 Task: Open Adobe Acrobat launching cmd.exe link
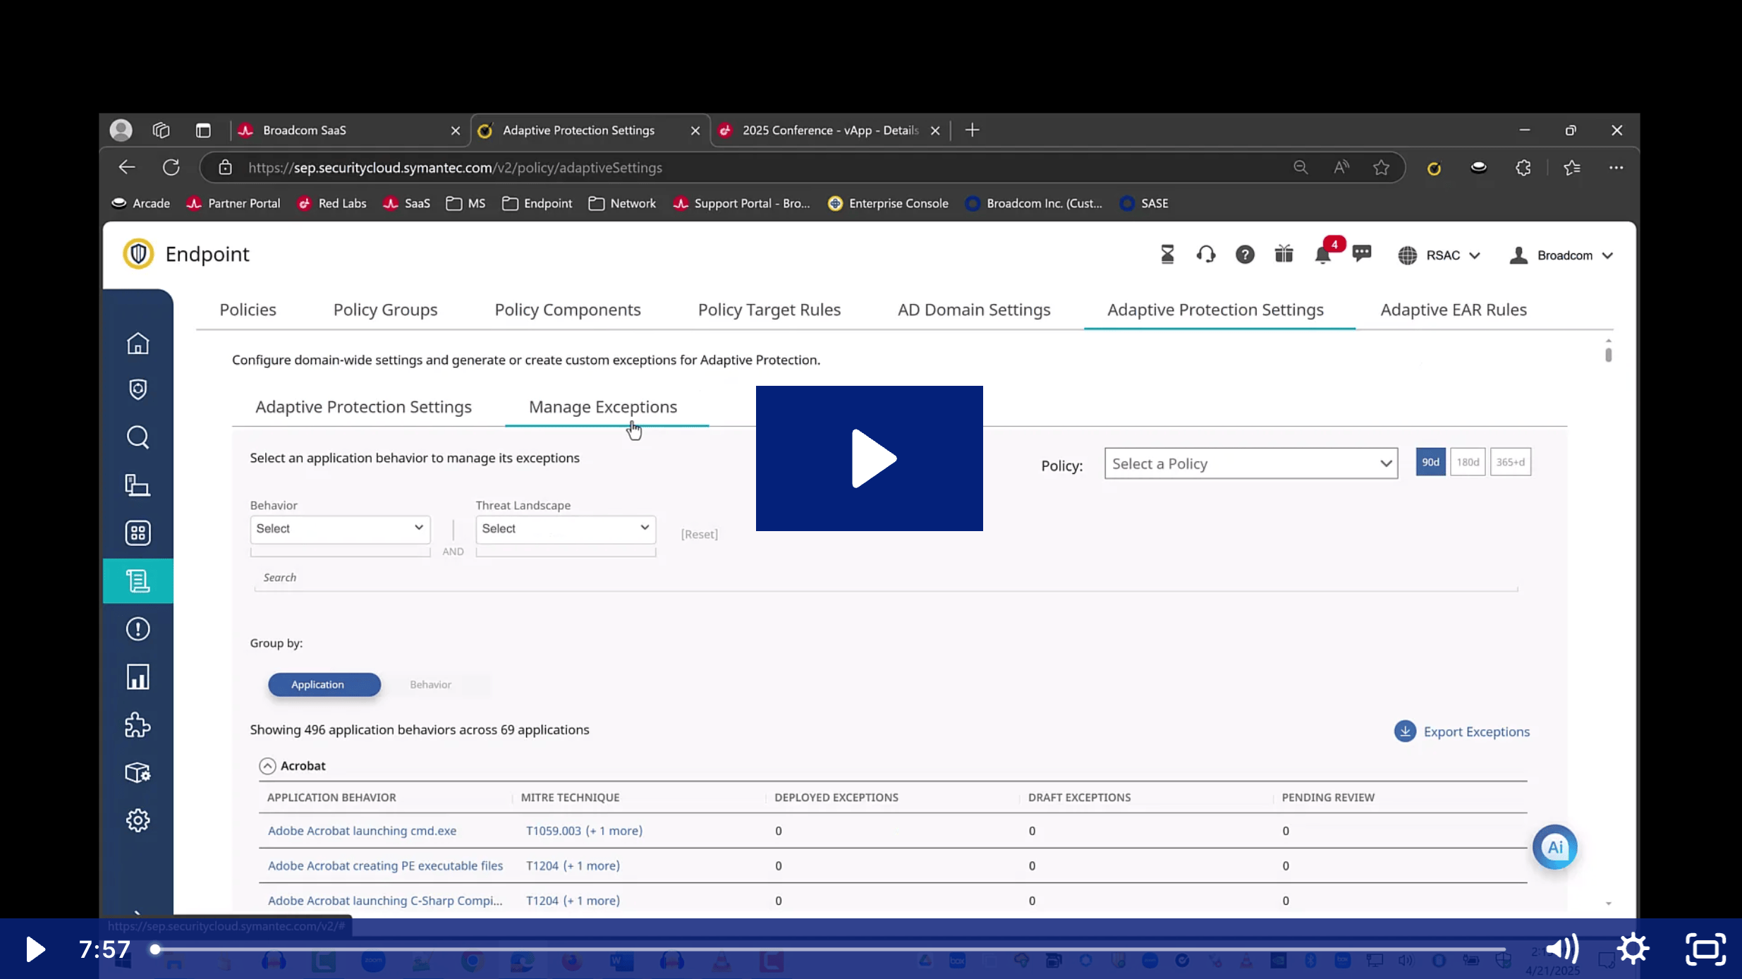tap(362, 831)
